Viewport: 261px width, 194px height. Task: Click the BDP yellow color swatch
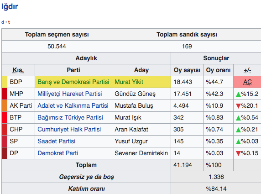4,82
